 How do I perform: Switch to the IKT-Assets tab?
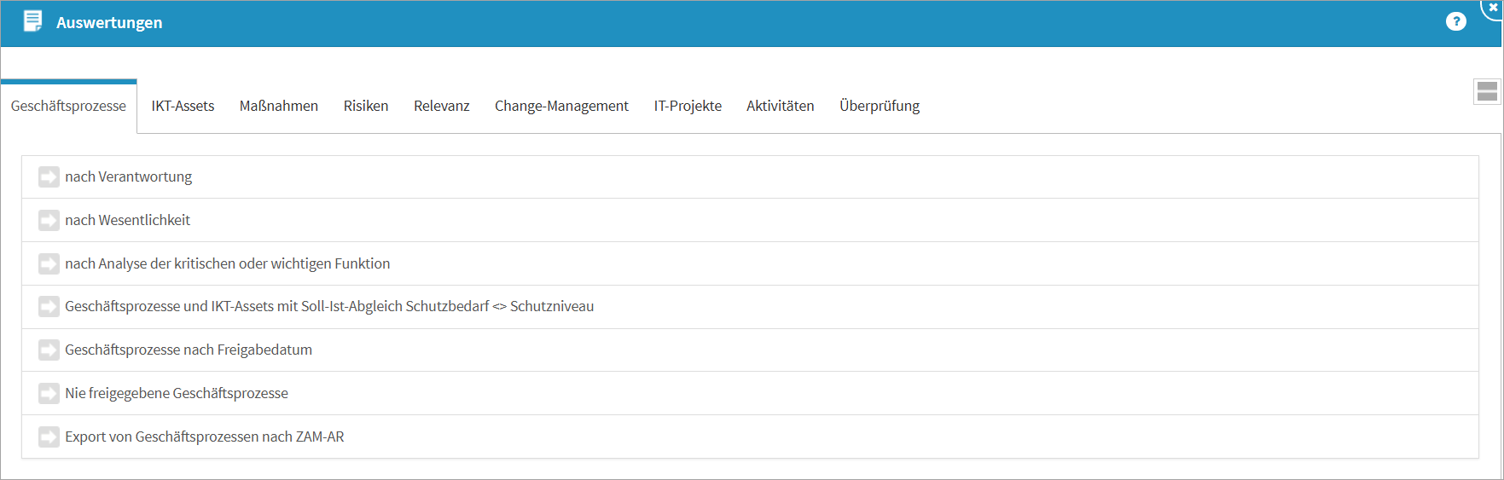point(183,107)
